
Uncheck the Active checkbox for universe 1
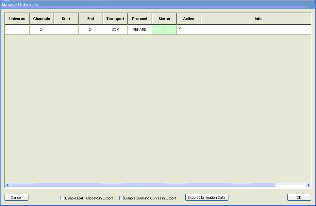tap(180, 28)
